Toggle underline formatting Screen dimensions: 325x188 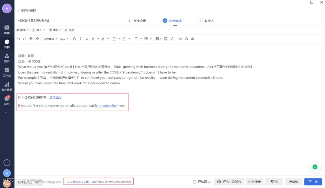(x=87, y=39)
